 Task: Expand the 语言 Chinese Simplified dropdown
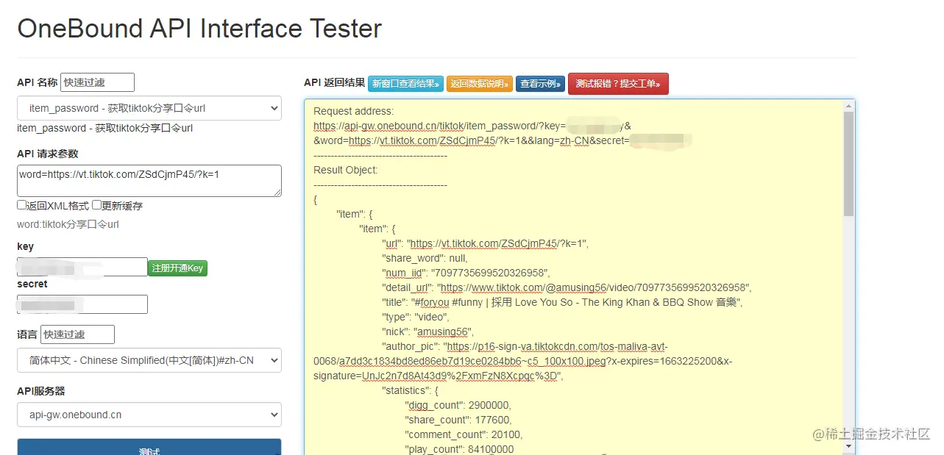[149, 360]
